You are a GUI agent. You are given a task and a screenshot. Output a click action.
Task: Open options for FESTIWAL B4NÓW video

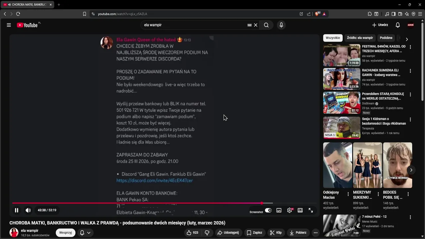pyautogui.click(x=410, y=47)
